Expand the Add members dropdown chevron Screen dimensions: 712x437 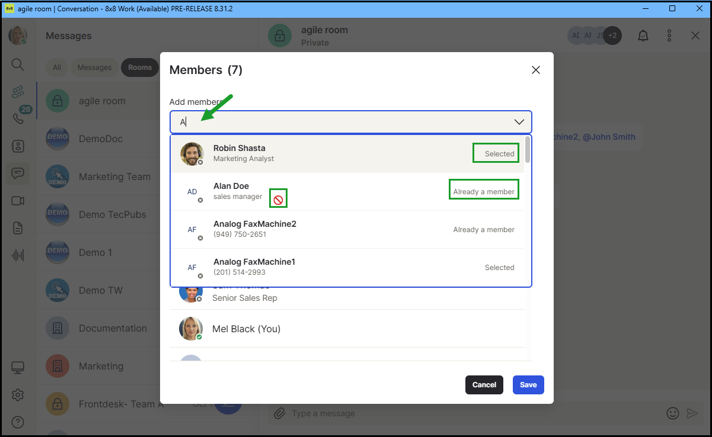(x=519, y=122)
